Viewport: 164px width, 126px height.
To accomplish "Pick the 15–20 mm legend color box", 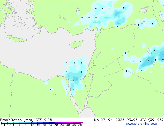I will pyautogui.click(x=40, y=123).
